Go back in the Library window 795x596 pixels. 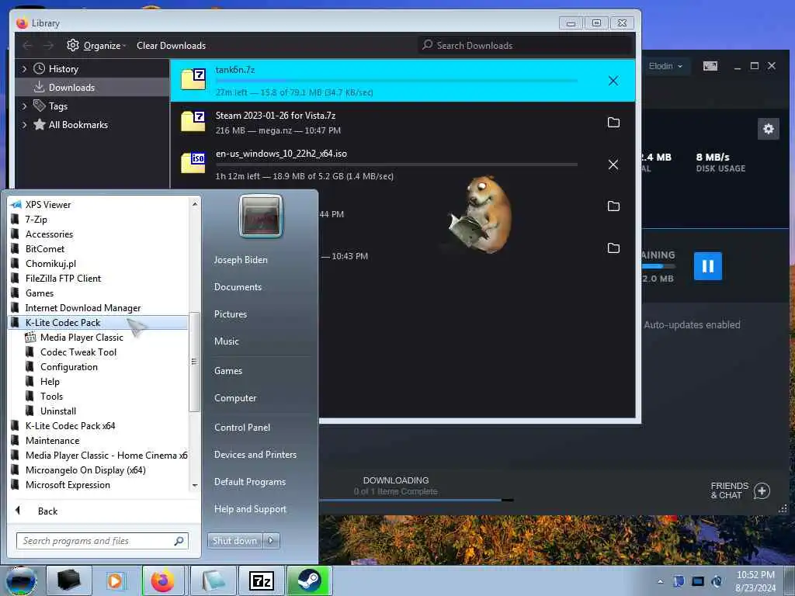click(x=27, y=46)
